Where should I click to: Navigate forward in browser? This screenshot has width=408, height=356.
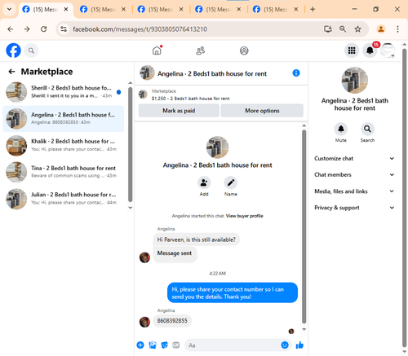coord(27,29)
